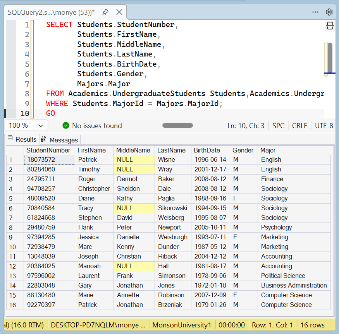The image size is (339, 334).
Task: Click the green No issues found checkmark
Action: [66, 125]
